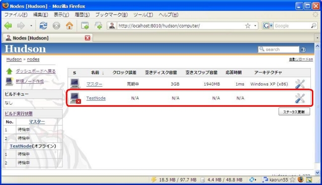The width and height of the screenshot is (322, 185).
Task: Close the Nodes [Hudson] tab
Action: click(88, 38)
